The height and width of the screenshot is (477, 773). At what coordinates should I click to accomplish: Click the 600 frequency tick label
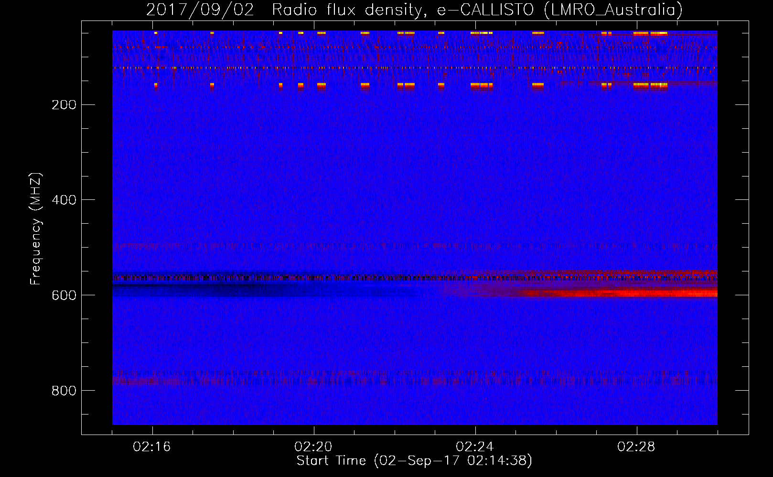(64, 296)
